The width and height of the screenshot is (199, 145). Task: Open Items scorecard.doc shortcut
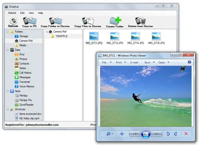point(28,114)
